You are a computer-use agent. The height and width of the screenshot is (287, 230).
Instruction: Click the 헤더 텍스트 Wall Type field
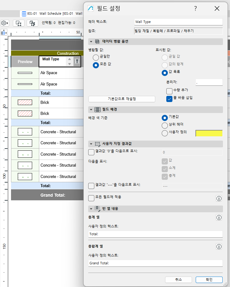(x=179, y=22)
